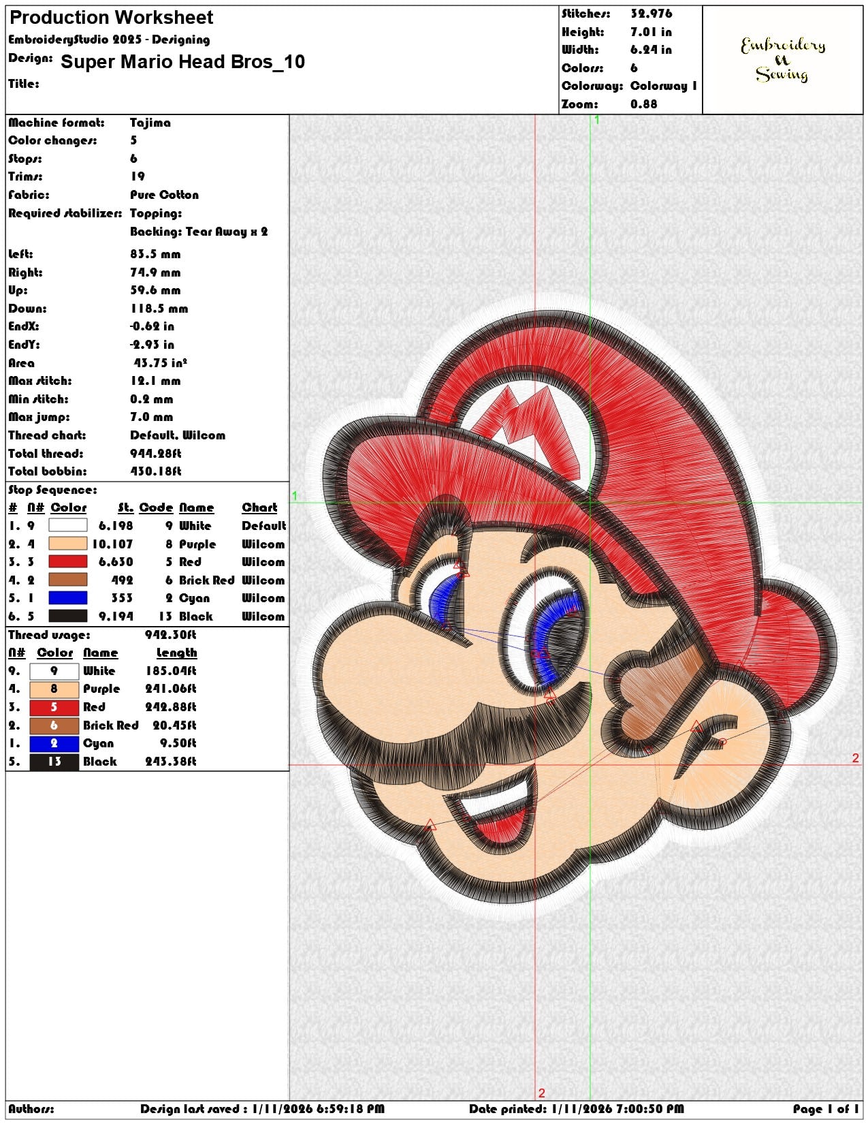Viewport: 868px width, 1124px height.
Task: Click the Right value 74.9 mm
Action: 155,272
